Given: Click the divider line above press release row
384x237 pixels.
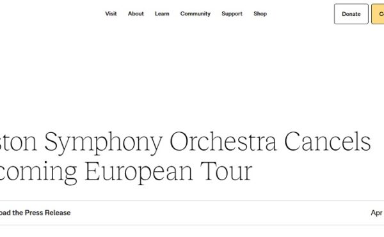Looking at the screenshot, I should 192,201.
